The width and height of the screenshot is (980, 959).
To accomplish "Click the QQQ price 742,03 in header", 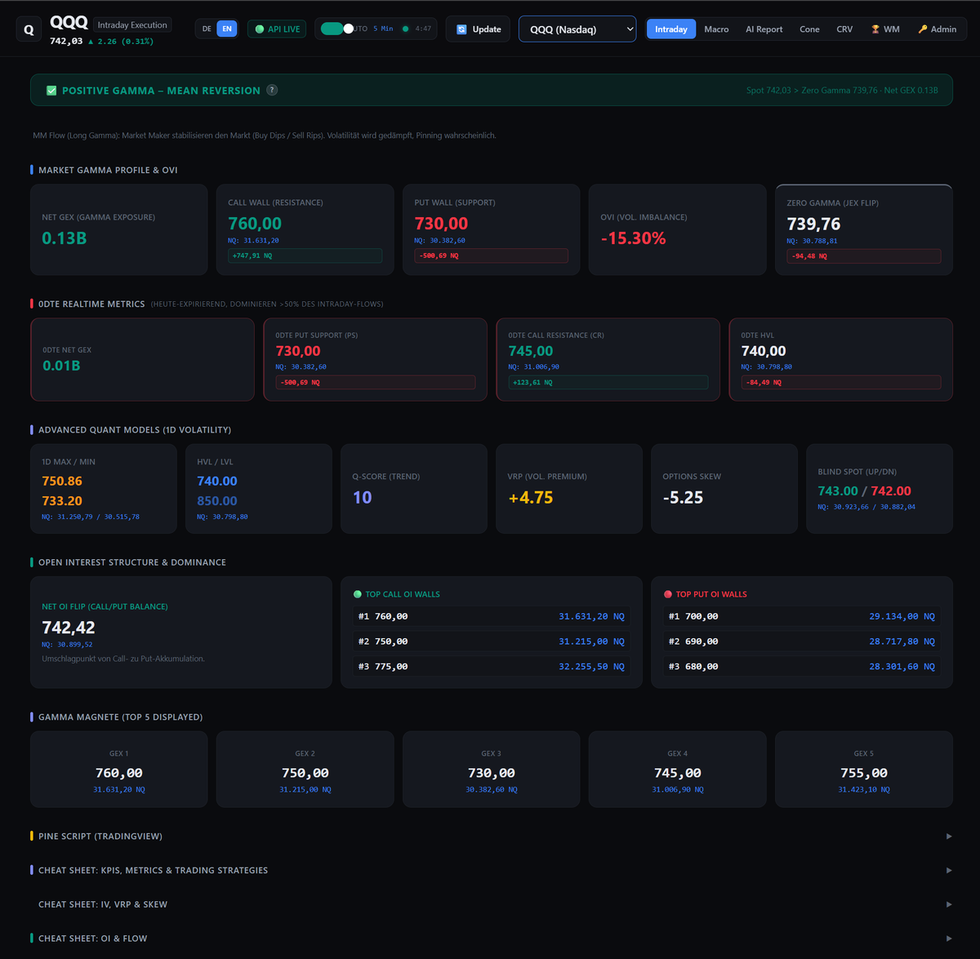I will pos(66,41).
